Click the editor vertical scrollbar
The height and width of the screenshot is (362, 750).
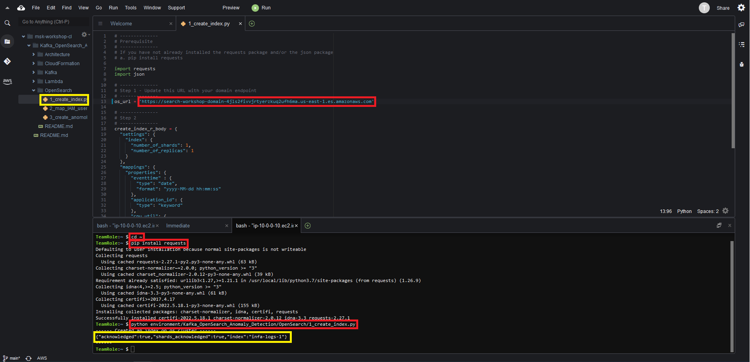point(733,90)
